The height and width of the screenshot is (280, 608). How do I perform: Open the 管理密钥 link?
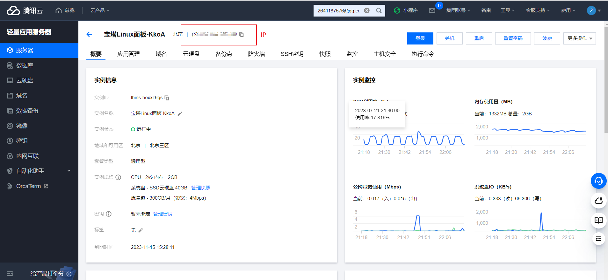coord(163,214)
